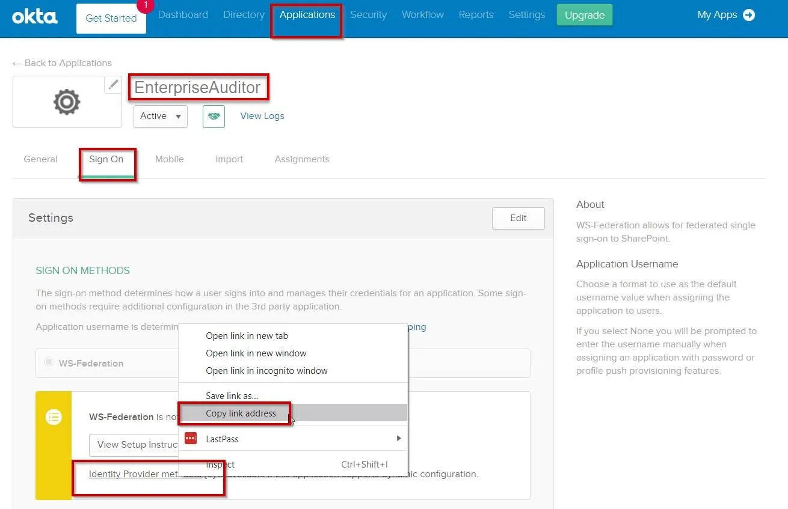Image resolution: width=788 pixels, height=509 pixels.
Task: Open the Directory menu
Action: [x=244, y=15]
